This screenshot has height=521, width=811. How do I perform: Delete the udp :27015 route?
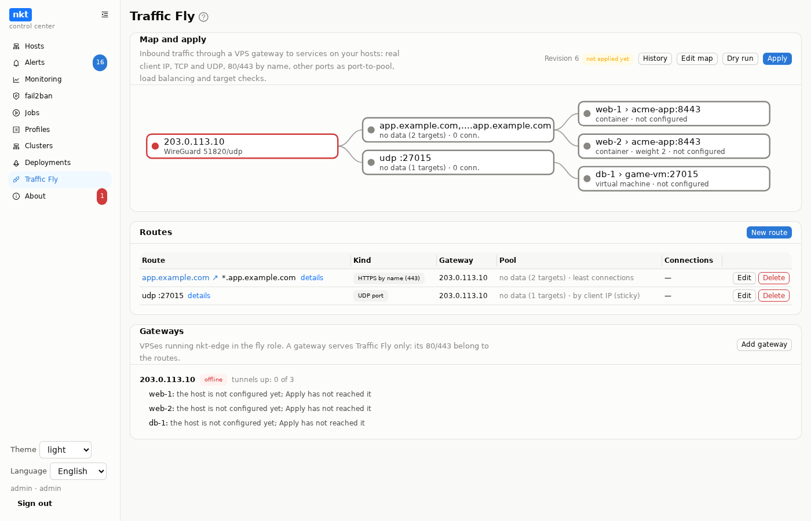point(774,296)
